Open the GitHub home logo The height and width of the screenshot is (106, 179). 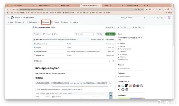pyautogui.click(x=12, y=18)
